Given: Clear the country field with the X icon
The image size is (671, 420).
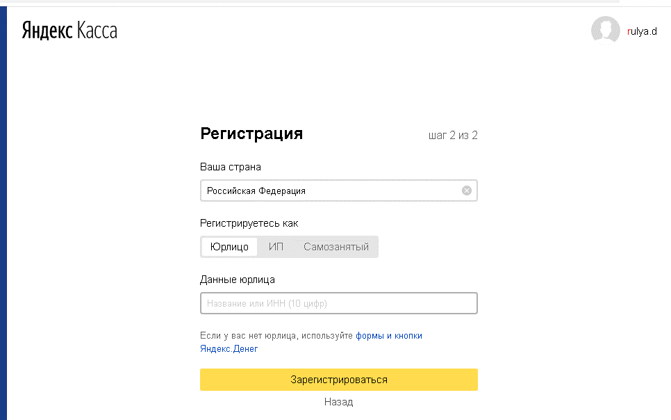Looking at the screenshot, I should pyautogui.click(x=467, y=191).
